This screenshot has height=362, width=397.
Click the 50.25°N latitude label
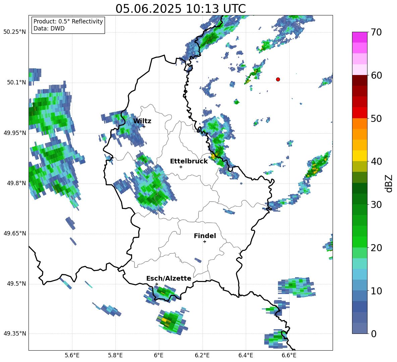click(15, 32)
